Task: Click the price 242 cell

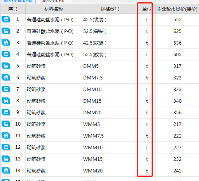Action: pyautogui.click(x=177, y=171)
